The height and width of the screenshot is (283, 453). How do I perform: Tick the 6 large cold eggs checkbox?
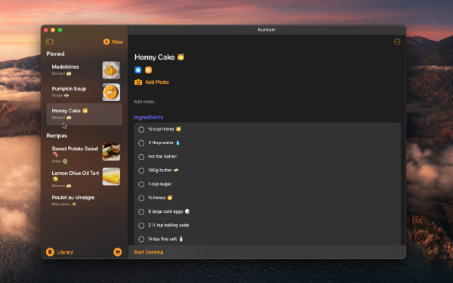click(x=141, y=212)
